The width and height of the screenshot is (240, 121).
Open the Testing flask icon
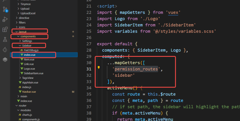coord(5,40)
